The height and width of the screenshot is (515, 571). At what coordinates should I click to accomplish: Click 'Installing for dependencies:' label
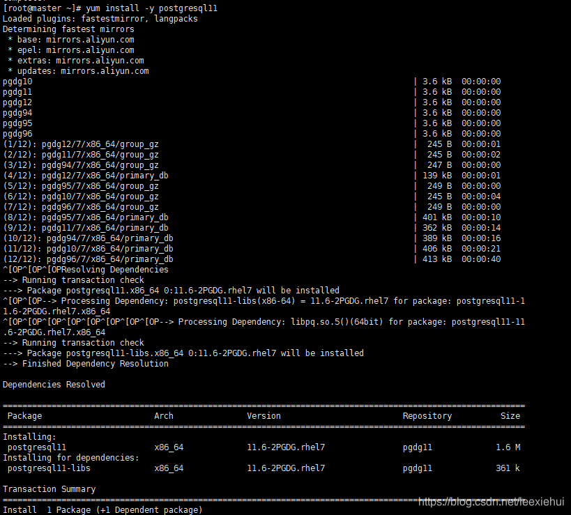tap(71, 458)
